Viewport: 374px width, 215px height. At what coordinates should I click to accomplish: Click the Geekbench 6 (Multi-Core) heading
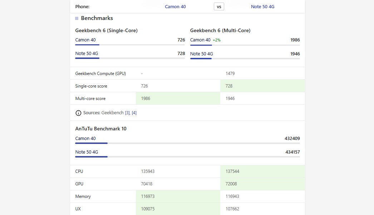pos(220,30)
